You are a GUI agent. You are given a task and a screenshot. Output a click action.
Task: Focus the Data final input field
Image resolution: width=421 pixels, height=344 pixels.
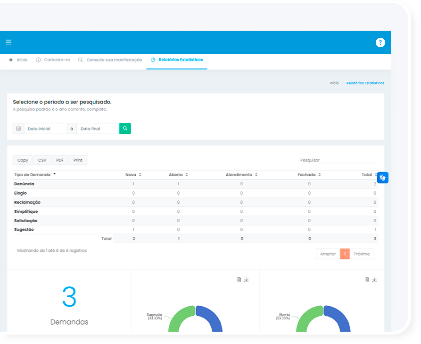coord(98,129)
